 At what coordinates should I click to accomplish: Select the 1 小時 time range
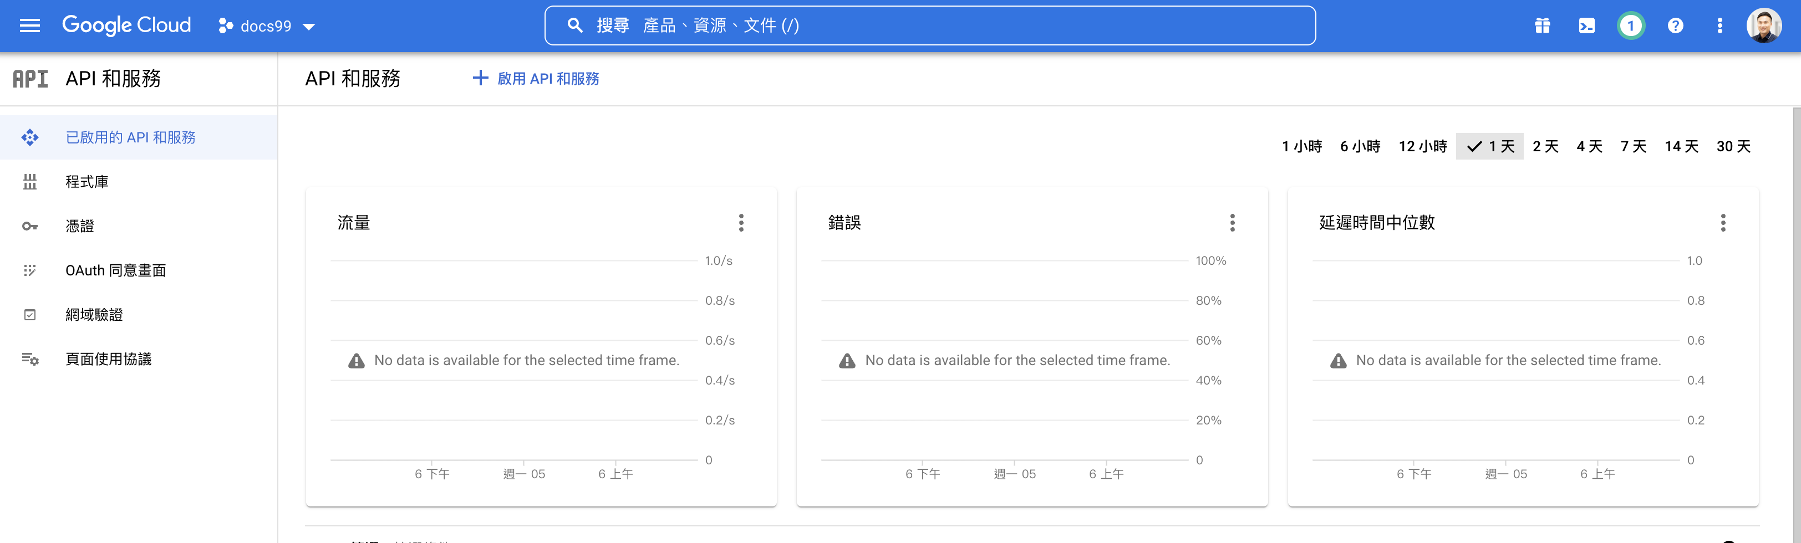tap(1302, 147)
